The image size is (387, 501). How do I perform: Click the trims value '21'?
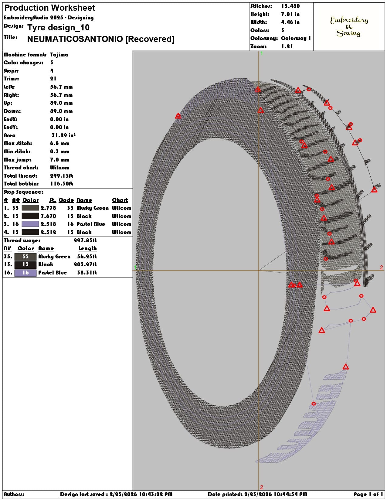click(x=53, y=79)
